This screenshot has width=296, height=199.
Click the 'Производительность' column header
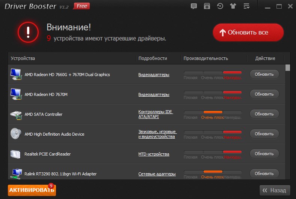click(205, 58)
